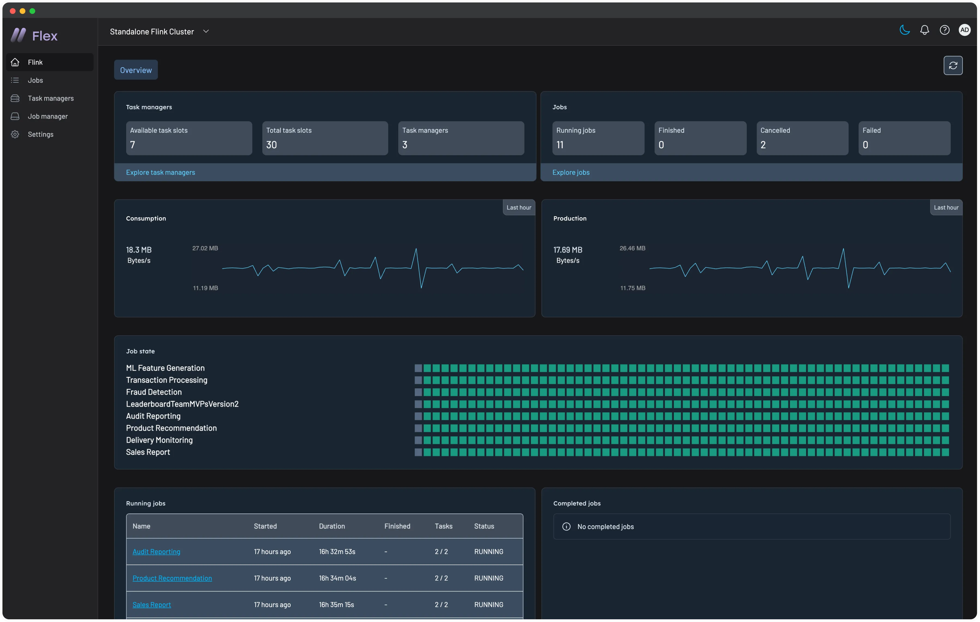This screenshot has height=622, width=980.
Task: Click the Job manager sidebar icon
Action: click(15, 116)
